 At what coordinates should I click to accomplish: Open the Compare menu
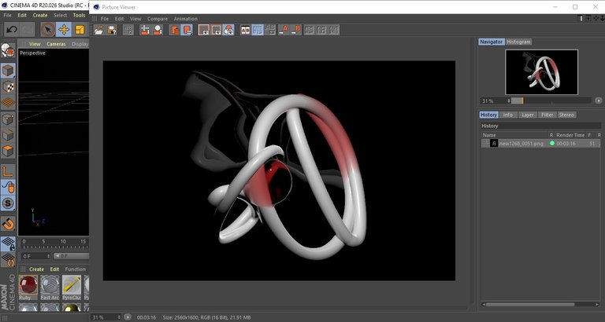pos(158,19)
